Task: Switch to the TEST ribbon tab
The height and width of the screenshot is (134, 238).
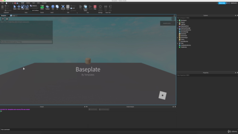Action: click(33, 3)
